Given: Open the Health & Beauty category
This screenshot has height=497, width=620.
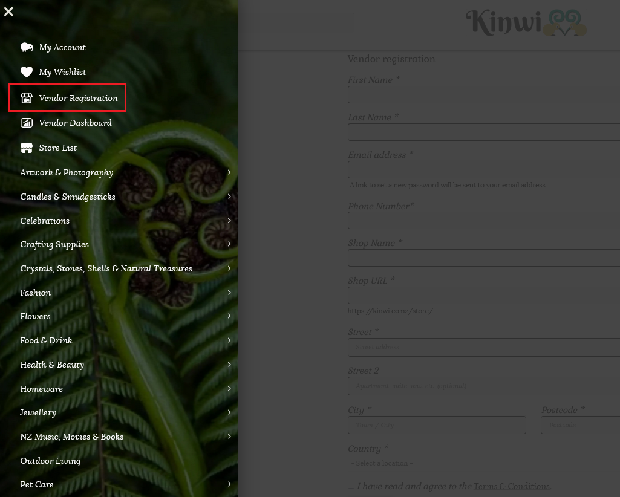Looking at the screenshot, I should pos(52,365).
